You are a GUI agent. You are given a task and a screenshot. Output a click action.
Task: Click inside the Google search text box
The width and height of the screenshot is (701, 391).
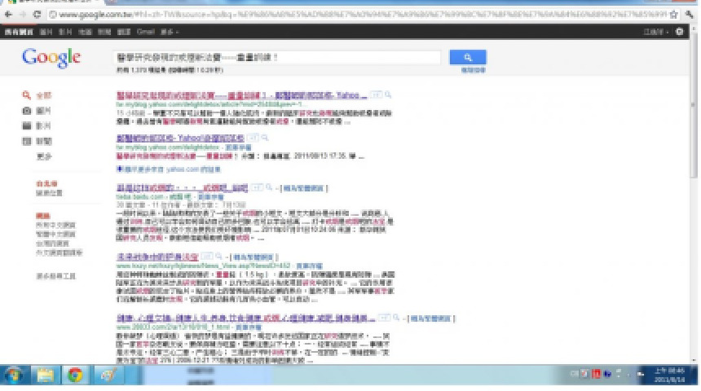coord(277,57)
